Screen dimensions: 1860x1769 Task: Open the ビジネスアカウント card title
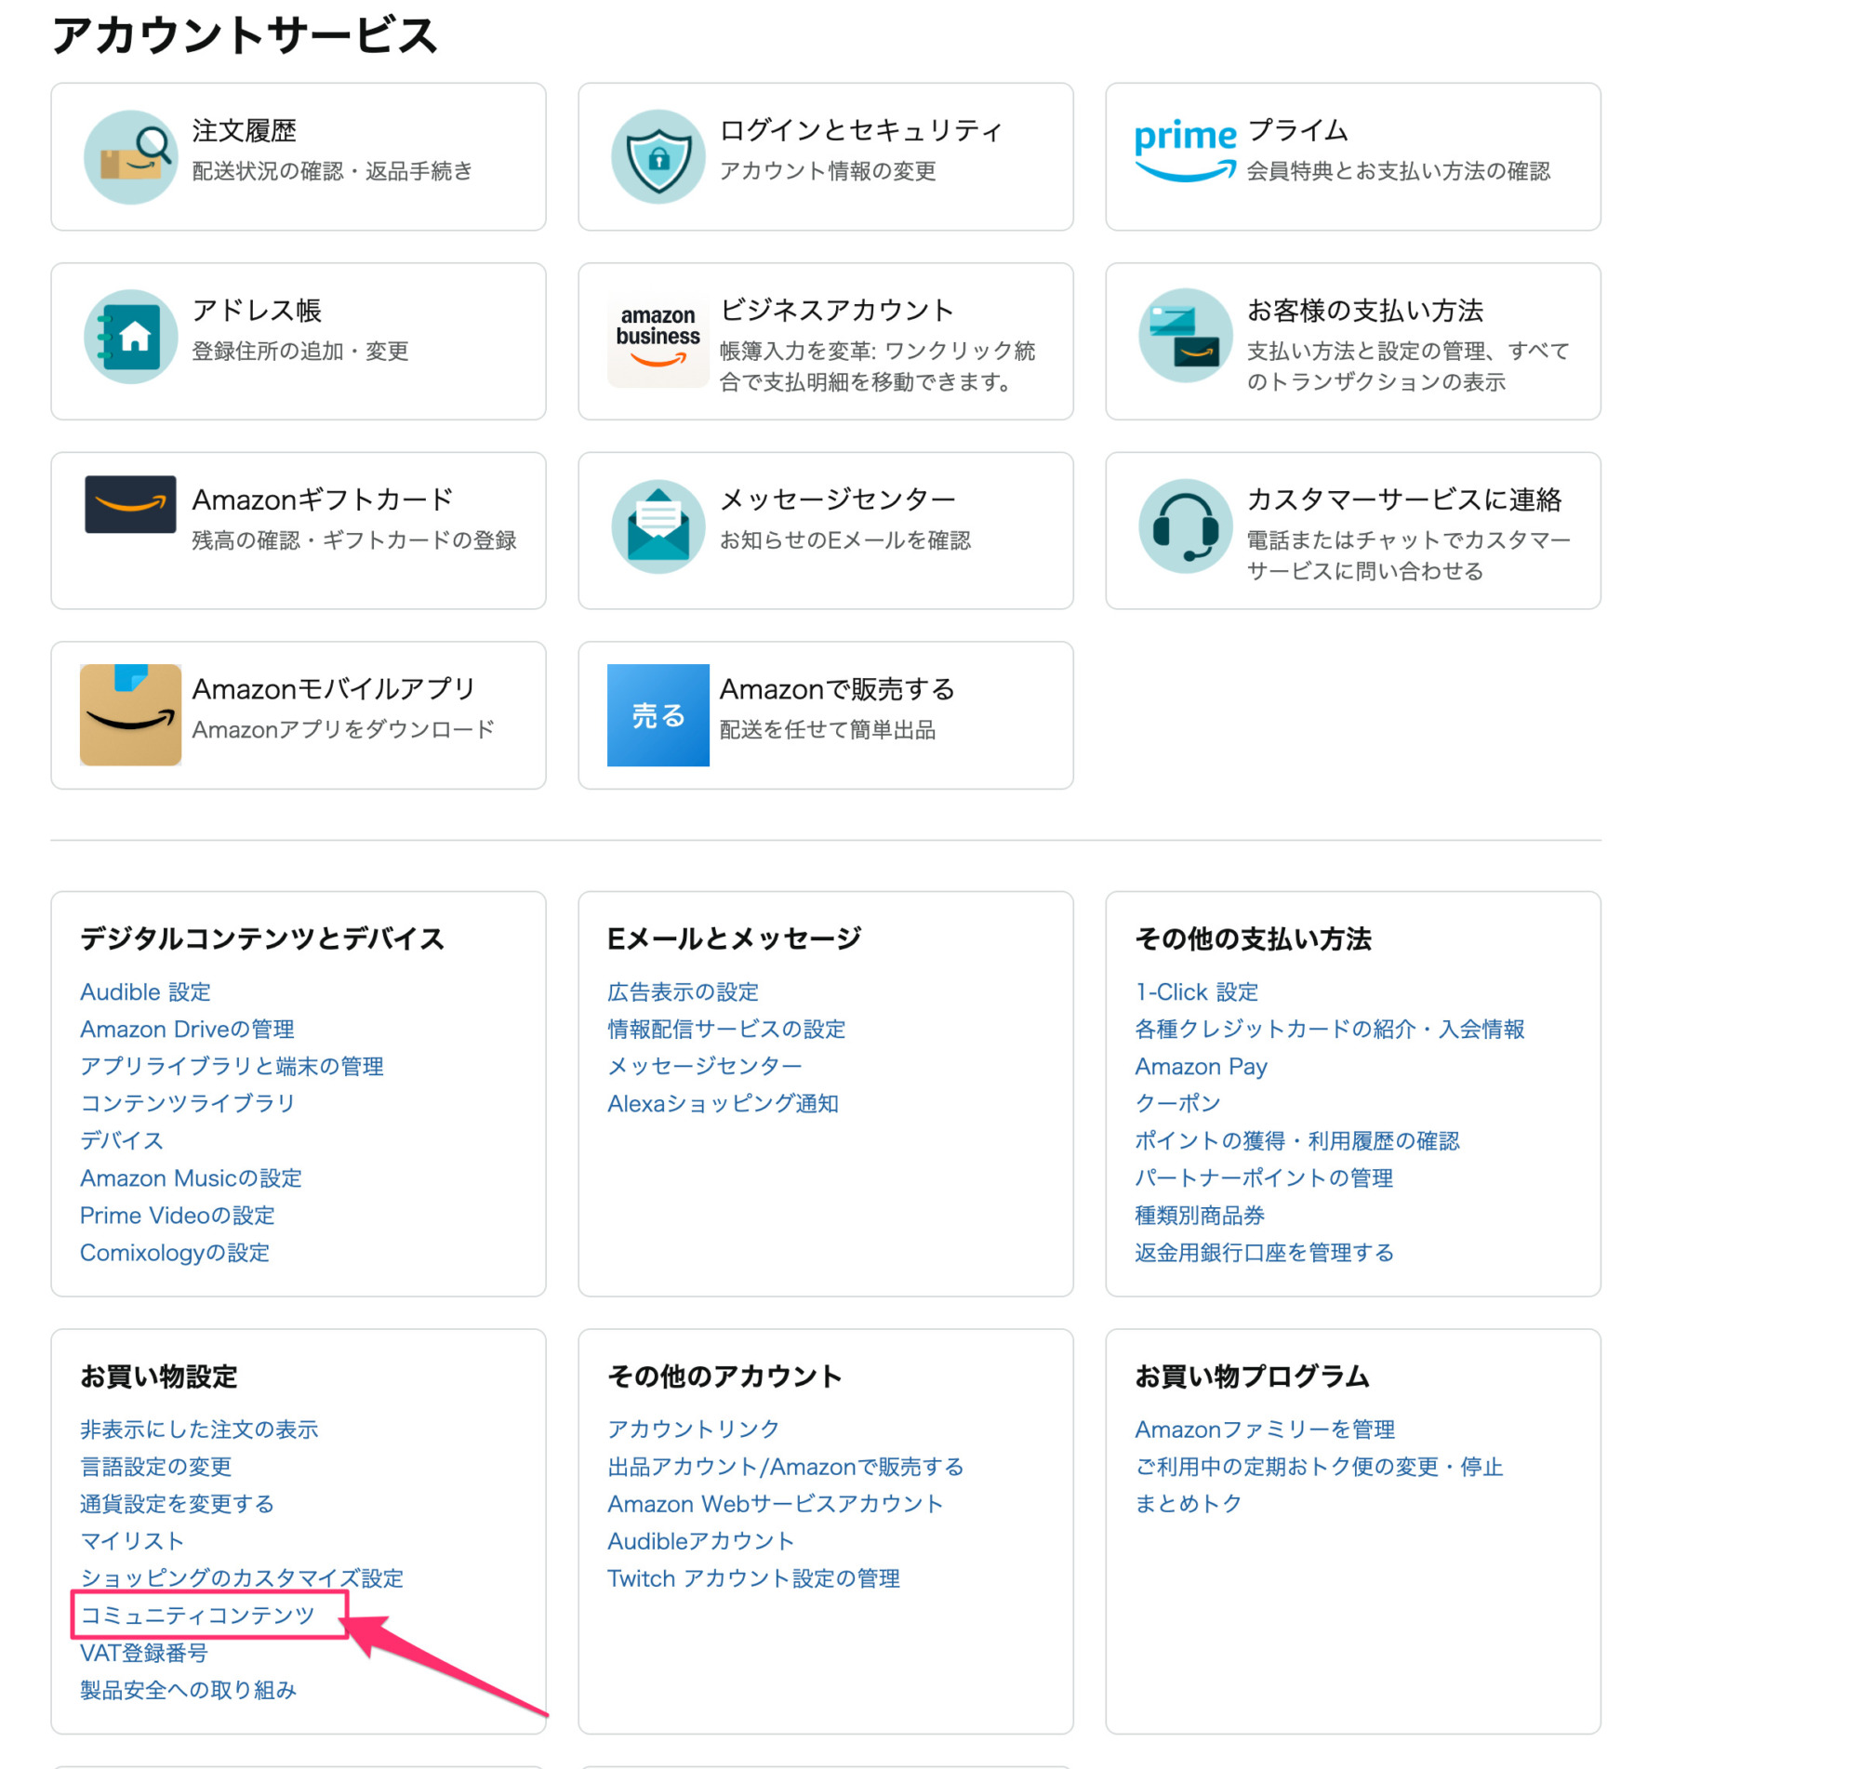point(837,311)
